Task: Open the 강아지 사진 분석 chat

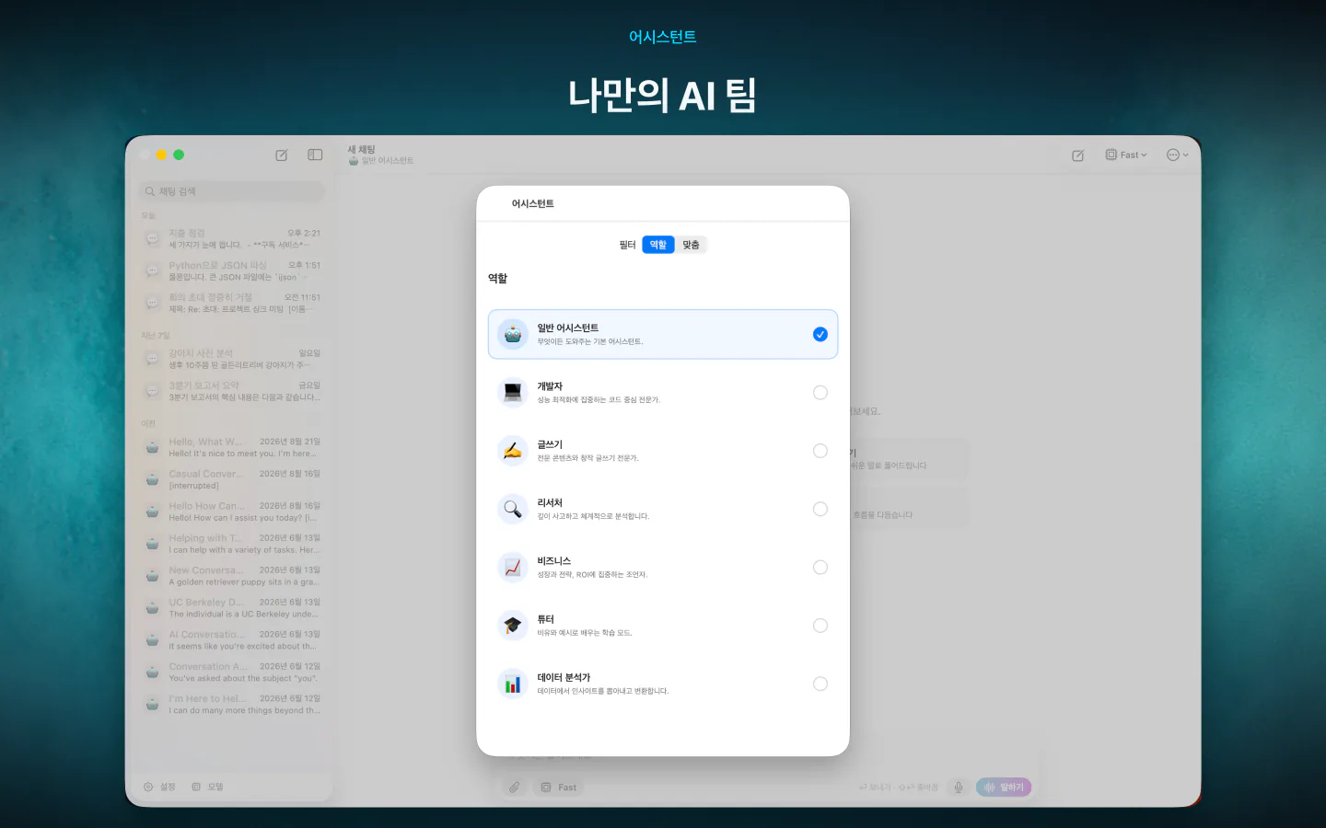Action: [232, 359]
